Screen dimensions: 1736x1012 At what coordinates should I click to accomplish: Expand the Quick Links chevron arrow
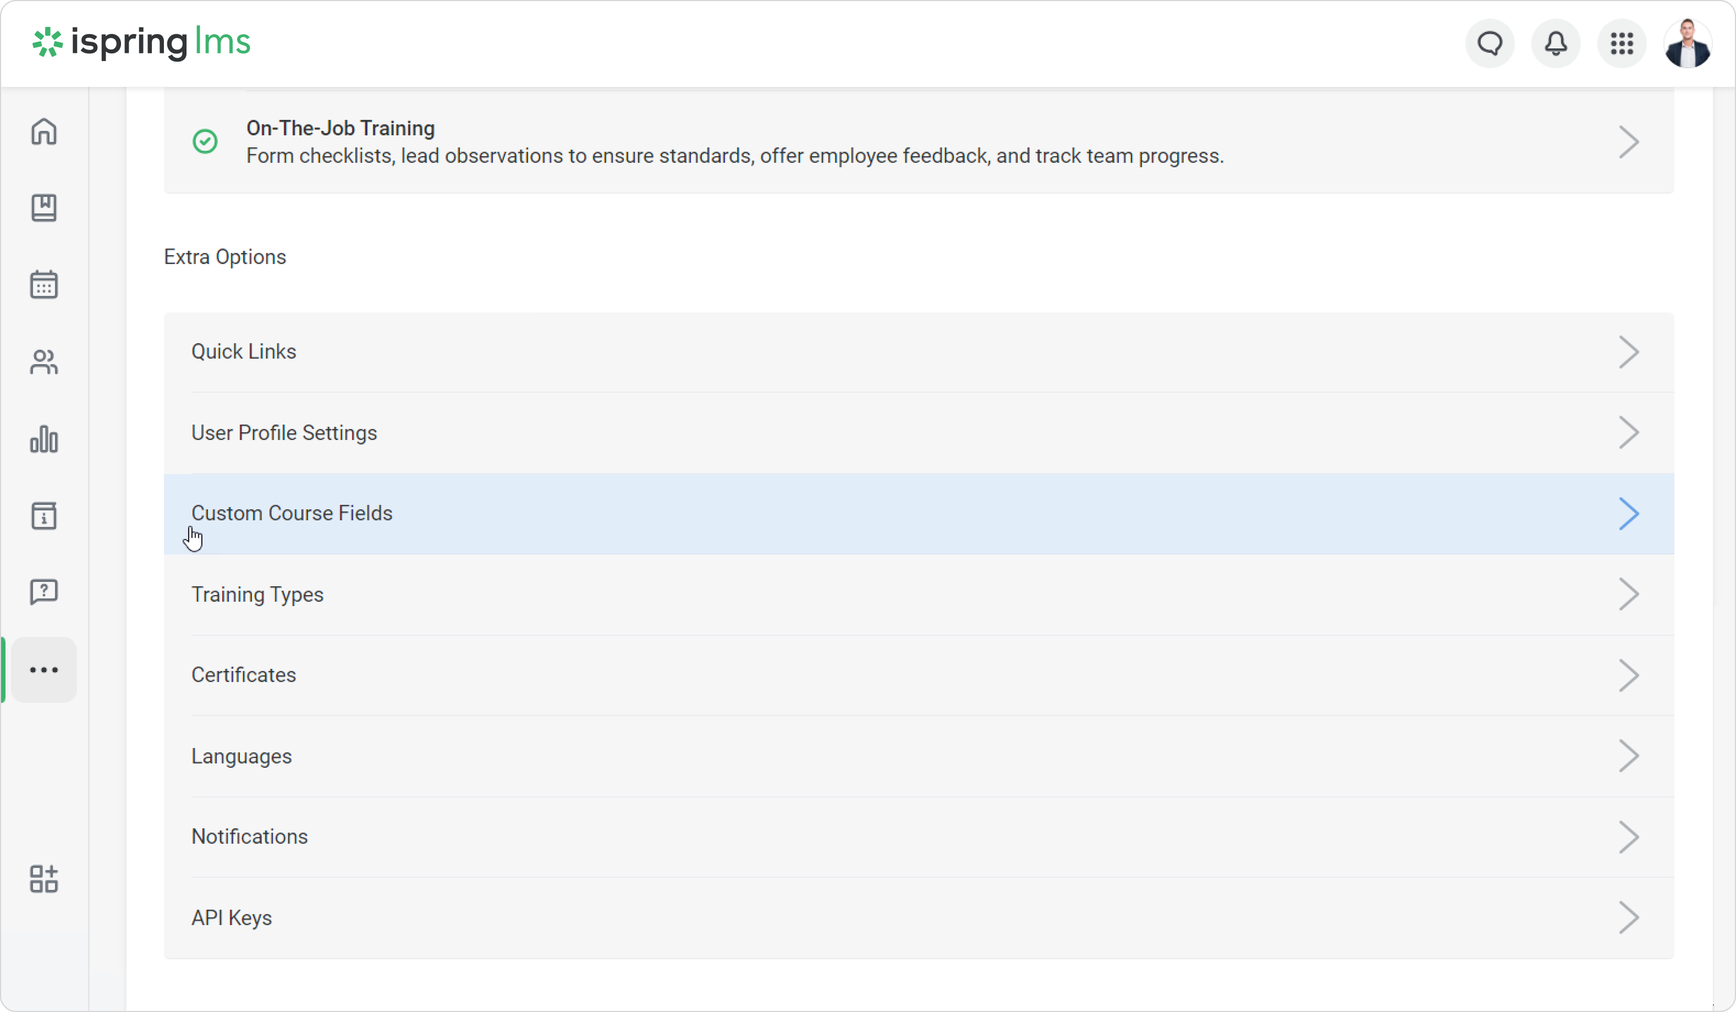coord(1629,352)
